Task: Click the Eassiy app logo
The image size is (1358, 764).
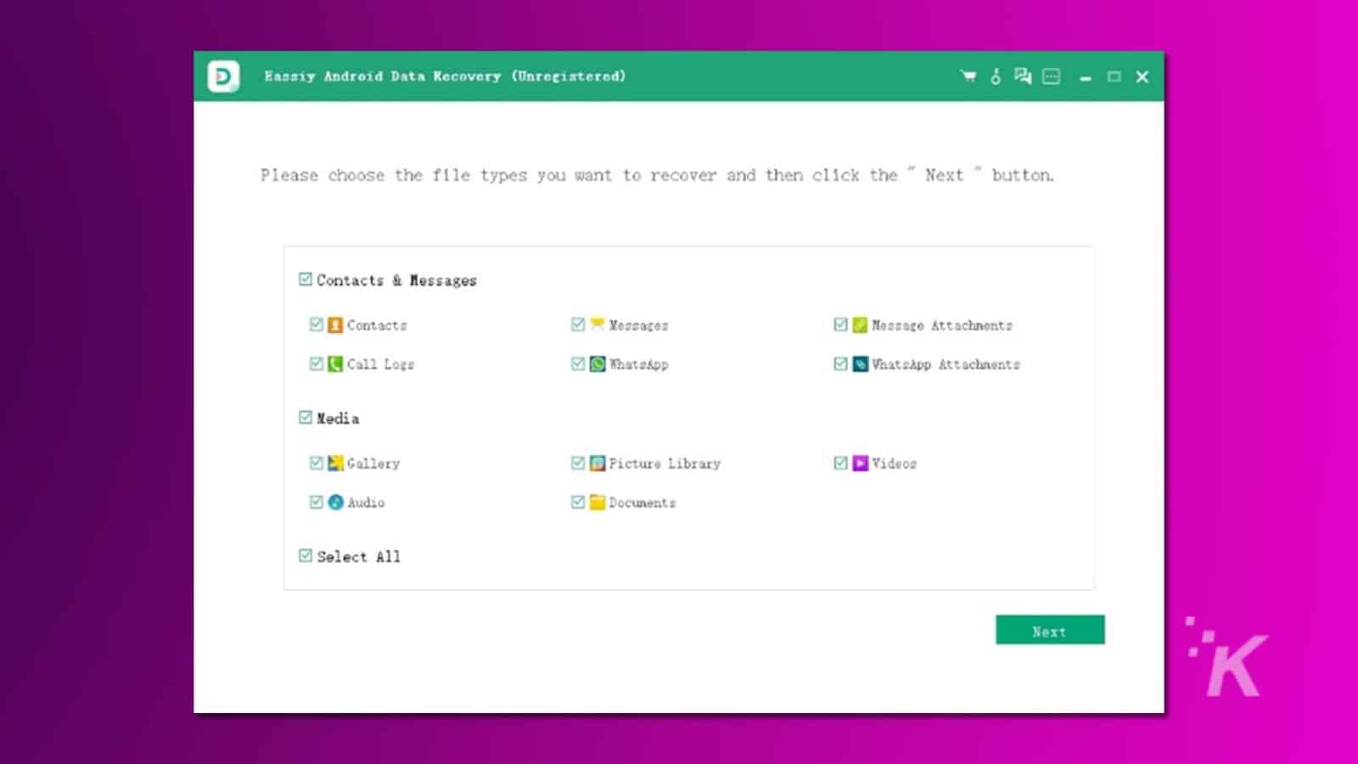Action: click(223, 76)
